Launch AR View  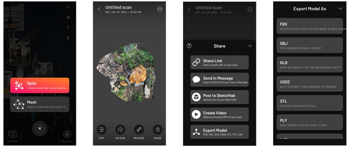(120, 132)
